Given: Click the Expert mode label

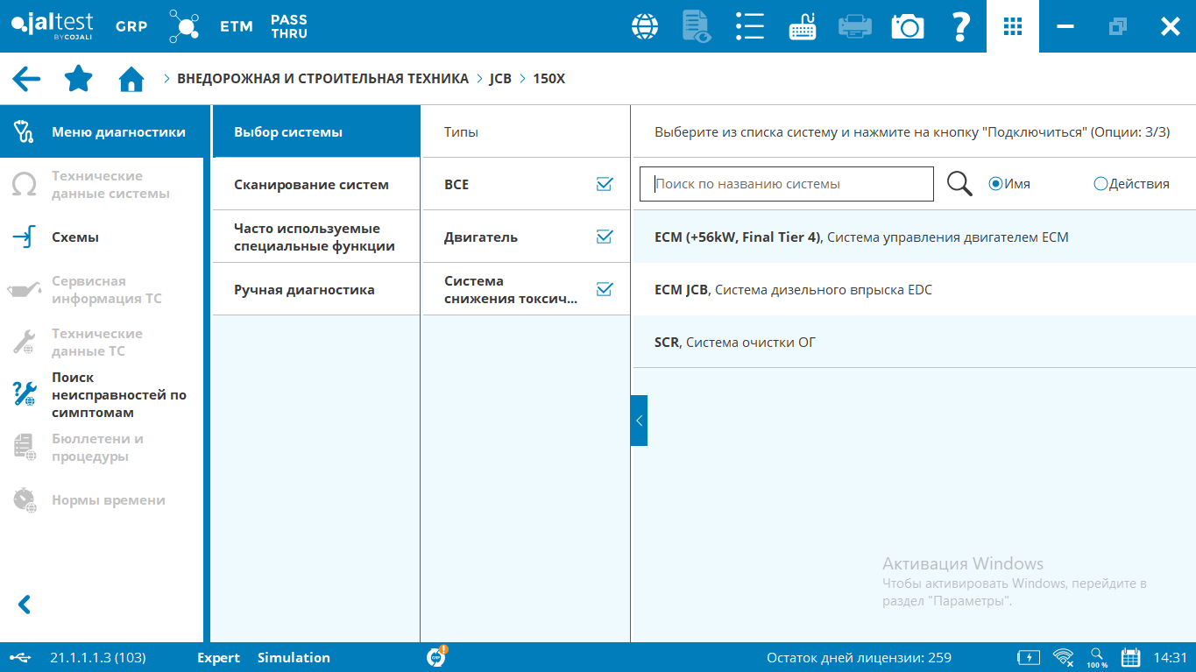Looking at the screenshot, I should pyautogui.click(x=218, y=658).
